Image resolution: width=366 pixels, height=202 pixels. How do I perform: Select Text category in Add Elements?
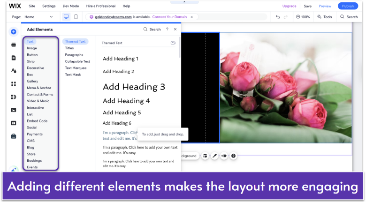pyautogui.click(x=30, y=41)
